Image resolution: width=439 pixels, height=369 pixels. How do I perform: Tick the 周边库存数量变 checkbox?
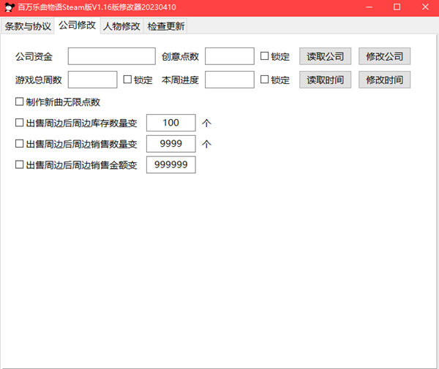(x=20, y=123)
